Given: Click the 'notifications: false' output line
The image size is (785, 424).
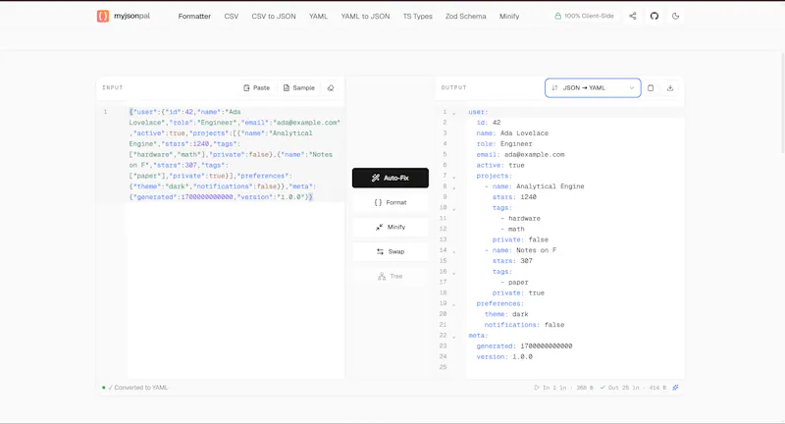Looking at the screenshot, I should [x=524, y=325].
